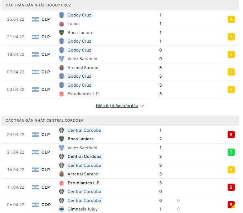Click the Estudiantes L.P. crest in 03.04.22 match

62,94
